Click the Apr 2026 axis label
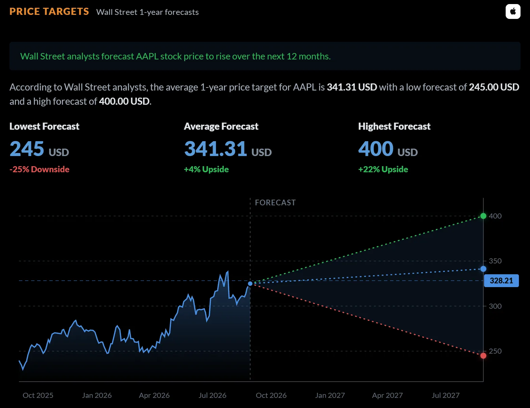The width and height of the screenshot is (530, 408). click(x=154, y=395)
